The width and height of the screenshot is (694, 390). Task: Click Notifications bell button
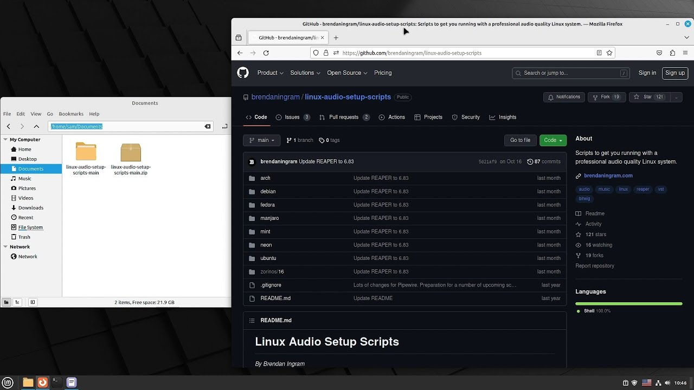(x=564, y=97)
